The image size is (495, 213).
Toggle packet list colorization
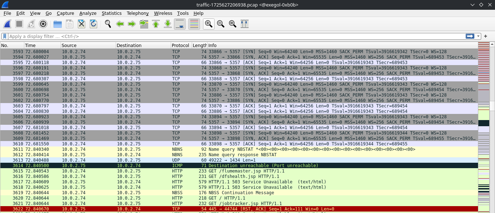coord(194,24)
